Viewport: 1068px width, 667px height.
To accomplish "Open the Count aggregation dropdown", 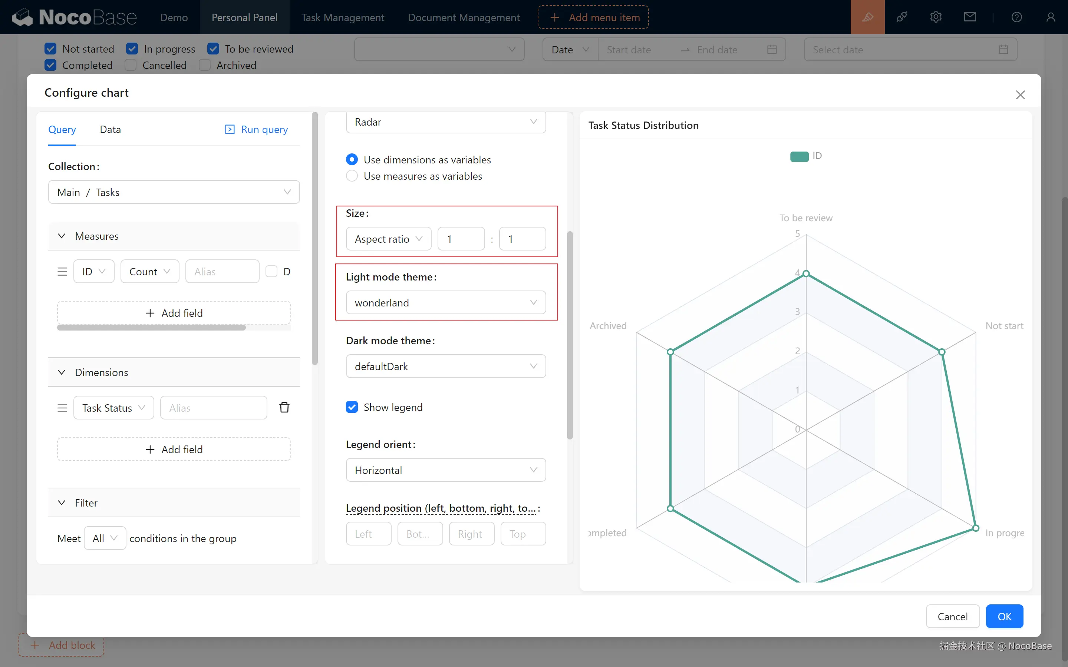I will (x=149, y=271).
